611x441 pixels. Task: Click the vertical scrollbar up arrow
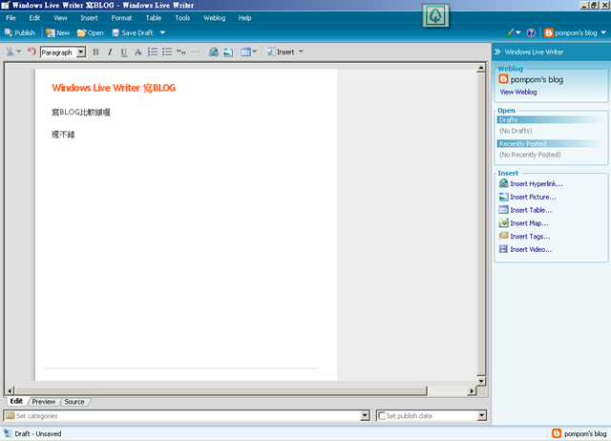481,68
